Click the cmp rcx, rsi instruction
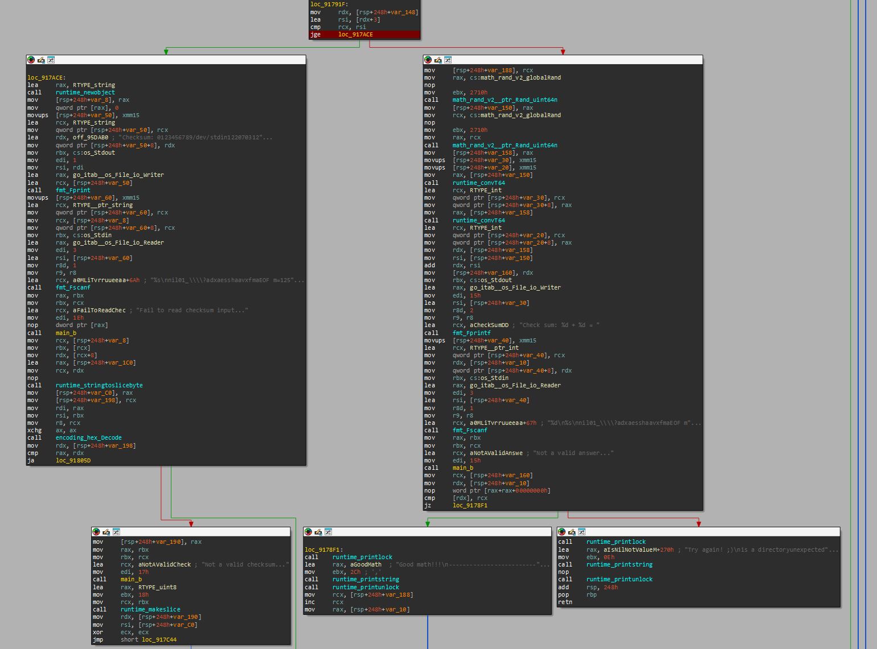The height and width of the screenshot is (649, 877). (x=338, y=27)
